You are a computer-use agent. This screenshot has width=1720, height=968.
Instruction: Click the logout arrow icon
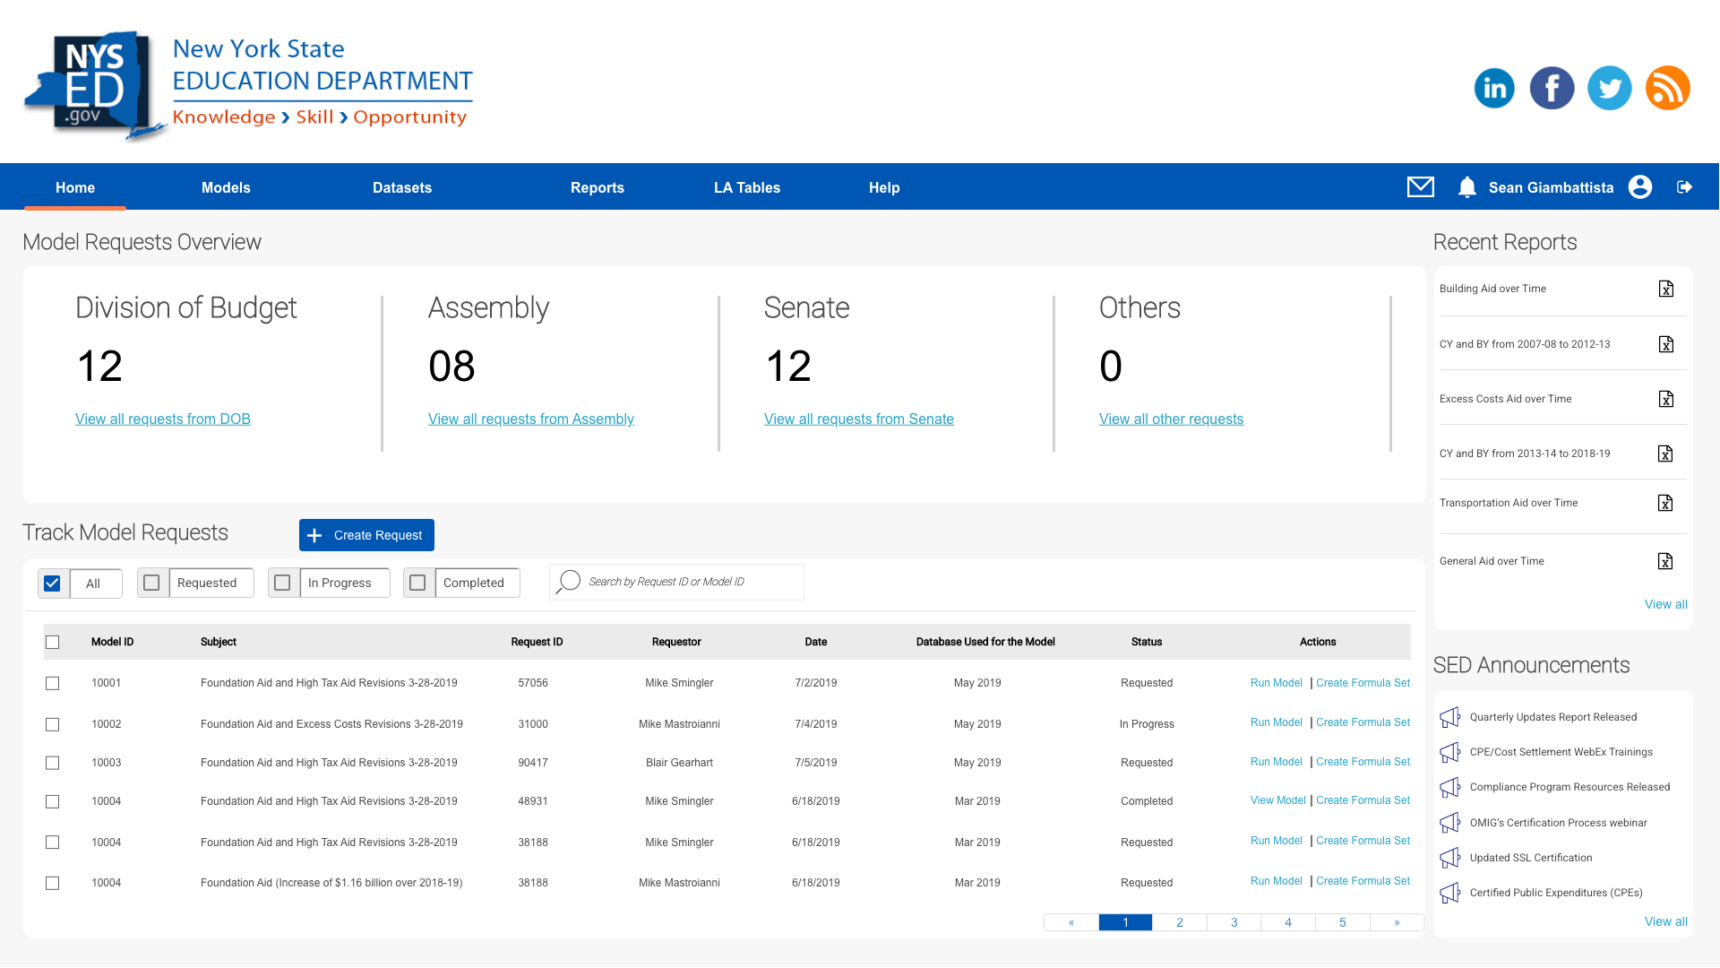tap(1684, 186)
